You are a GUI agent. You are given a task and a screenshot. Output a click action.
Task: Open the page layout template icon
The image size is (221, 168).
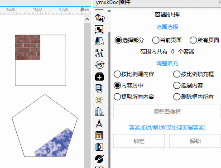tap(99, 135)
